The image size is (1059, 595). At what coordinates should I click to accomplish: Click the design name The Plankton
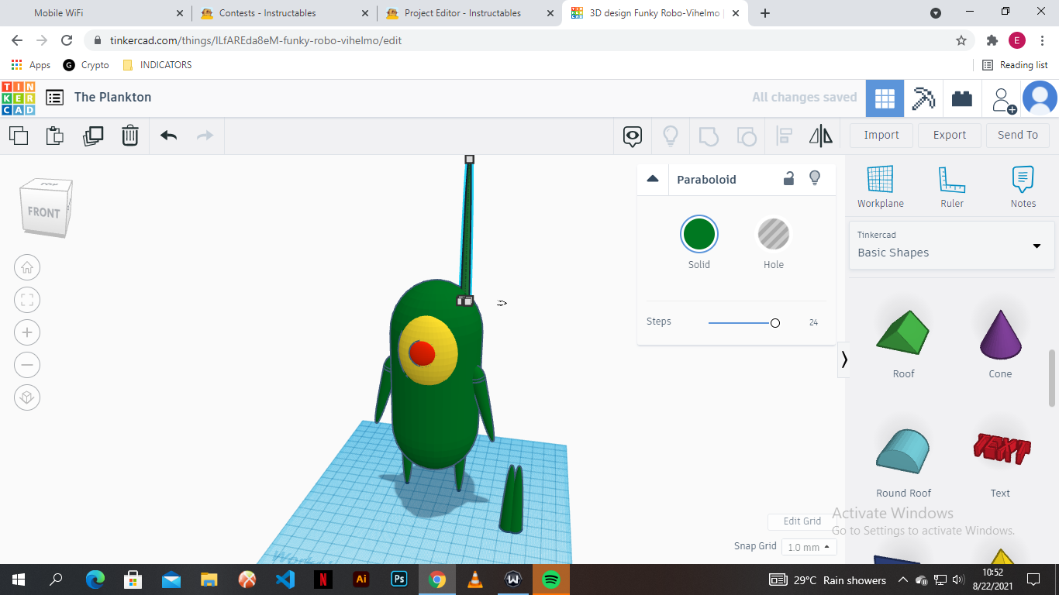tap(113, 98)
